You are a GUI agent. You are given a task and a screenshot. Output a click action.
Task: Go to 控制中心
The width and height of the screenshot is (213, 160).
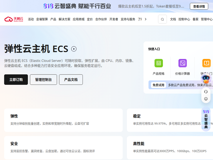184,19
